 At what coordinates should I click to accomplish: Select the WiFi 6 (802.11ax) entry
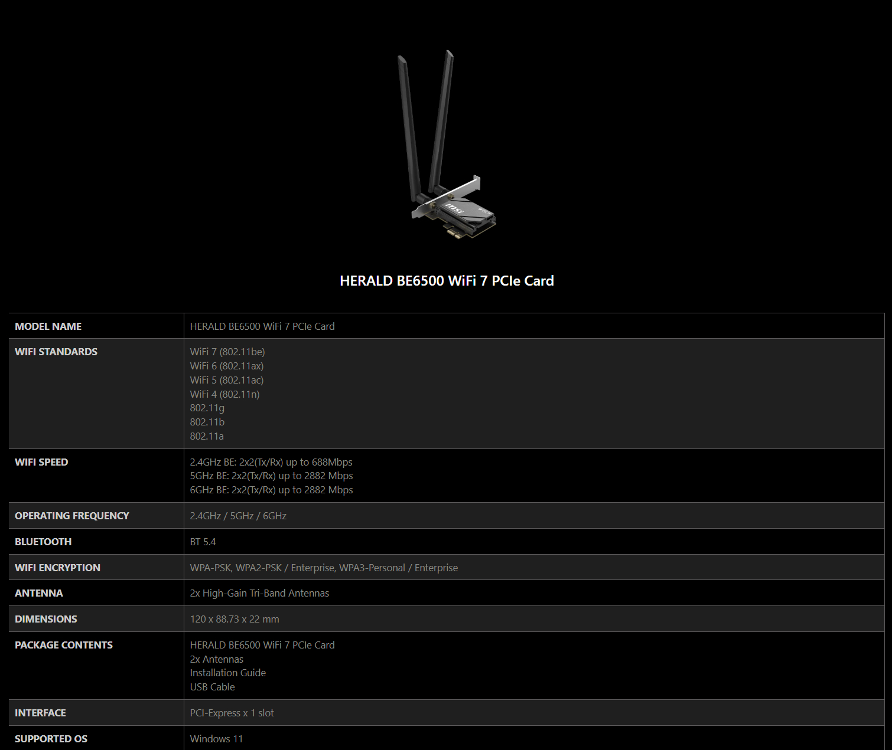point(227,366)
